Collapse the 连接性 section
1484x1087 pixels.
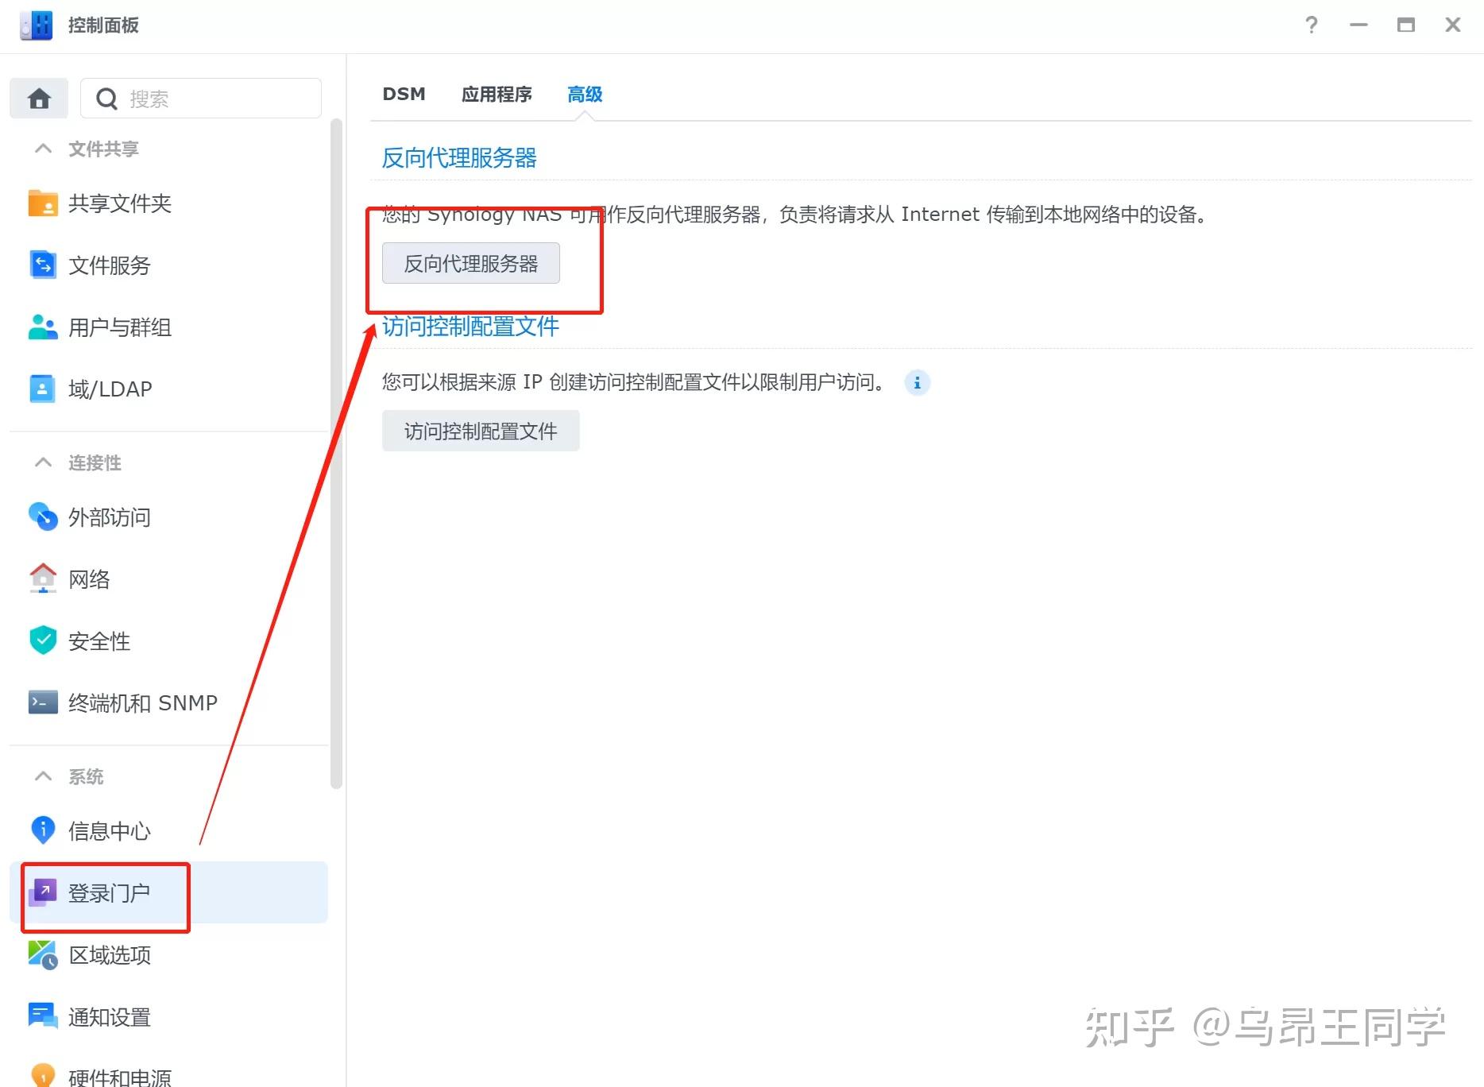click(x=43, y=462)
